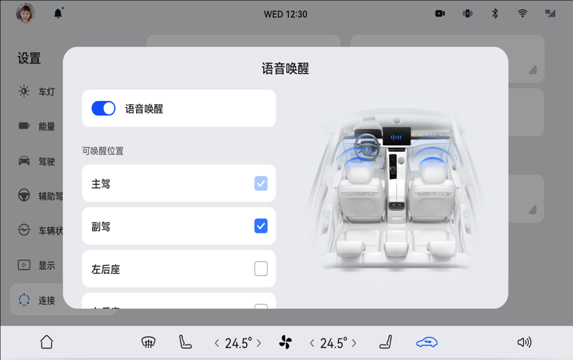This screenshot has width=573, height=360.
Task: Uncheck the 副驾 checkbox
Action: coord(261,226)
